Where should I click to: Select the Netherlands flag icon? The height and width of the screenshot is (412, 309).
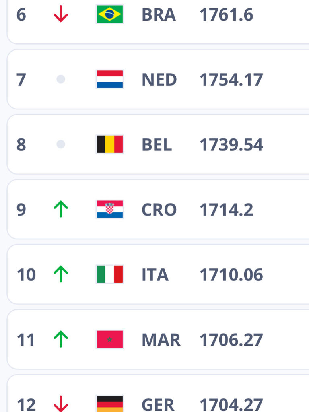109,79
